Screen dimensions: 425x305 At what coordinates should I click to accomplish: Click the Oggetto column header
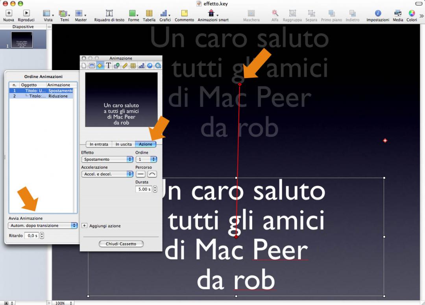pos(29,85)
